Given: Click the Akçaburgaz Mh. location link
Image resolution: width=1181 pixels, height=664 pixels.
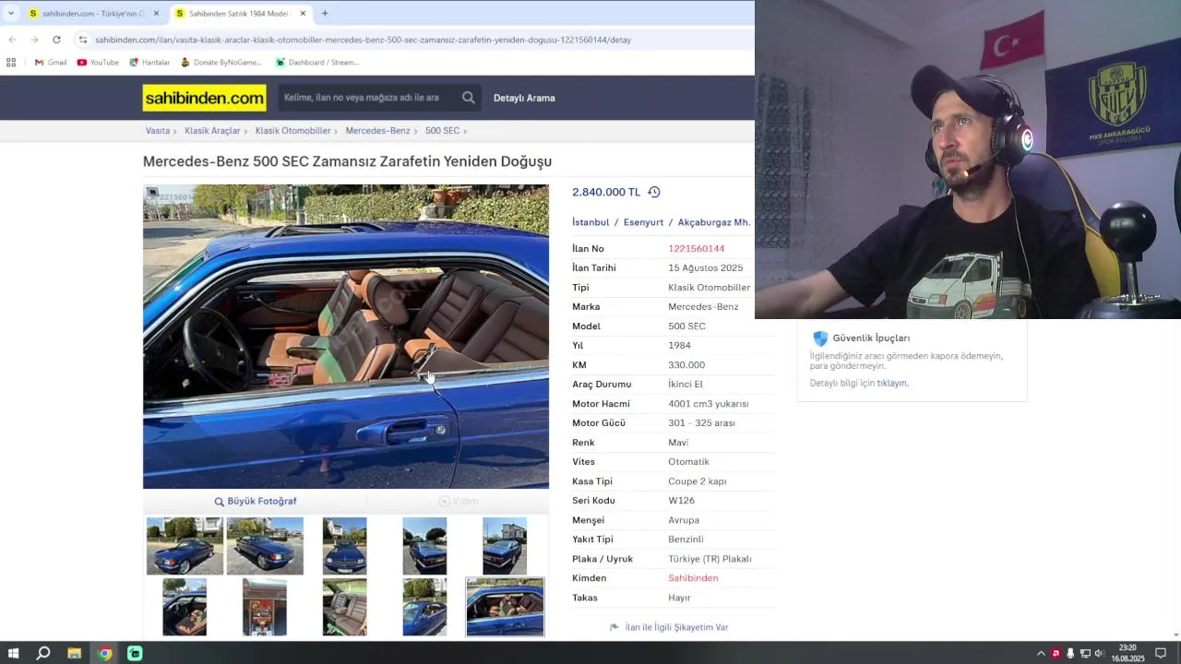Looking at the screenshot, I should [x=714, y=222].
